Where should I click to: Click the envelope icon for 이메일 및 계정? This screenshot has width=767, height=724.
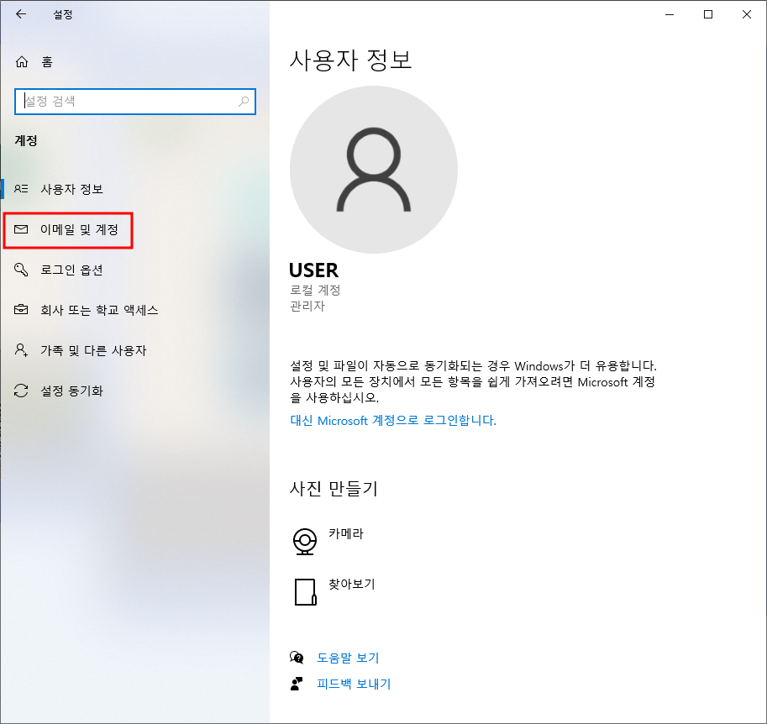pos(21,229)
